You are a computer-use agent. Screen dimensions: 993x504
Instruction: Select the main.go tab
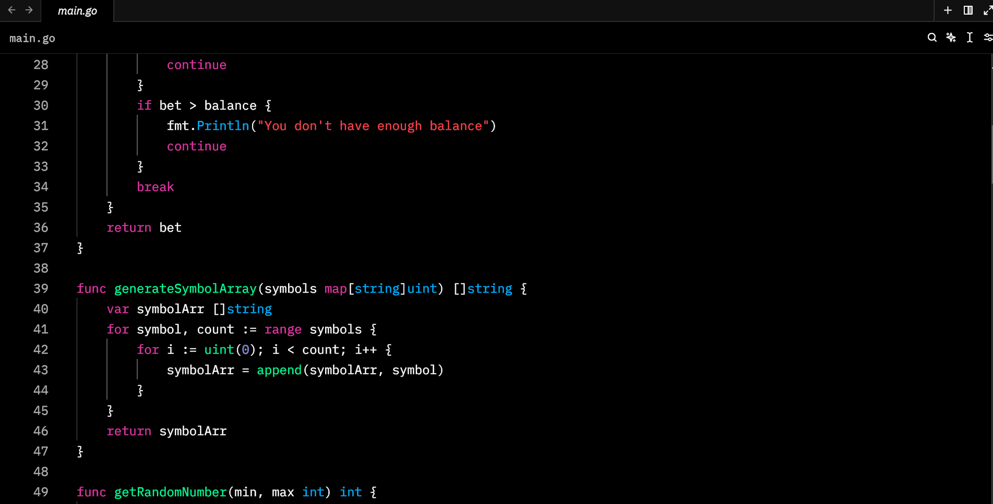point(77,11)
